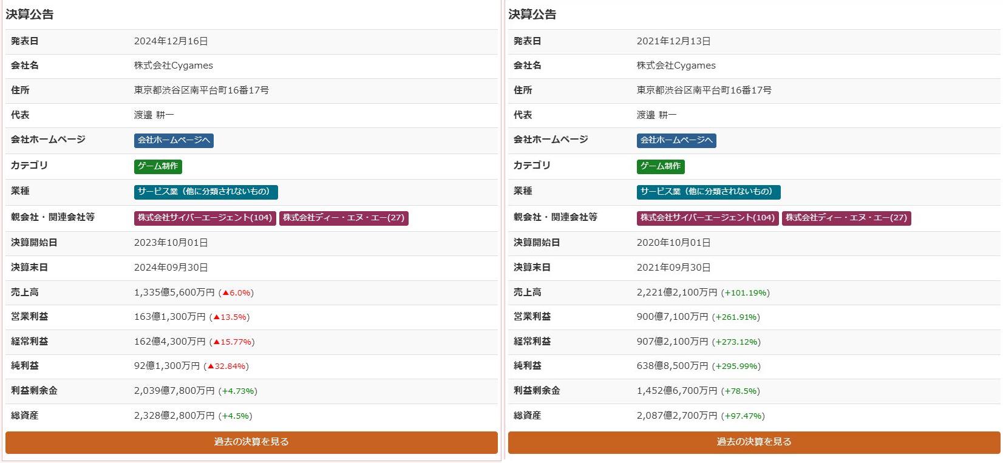The image size is (1003, 463).
Task: Click sales value 1,335億5,600万円
Action: coord(174,292)
